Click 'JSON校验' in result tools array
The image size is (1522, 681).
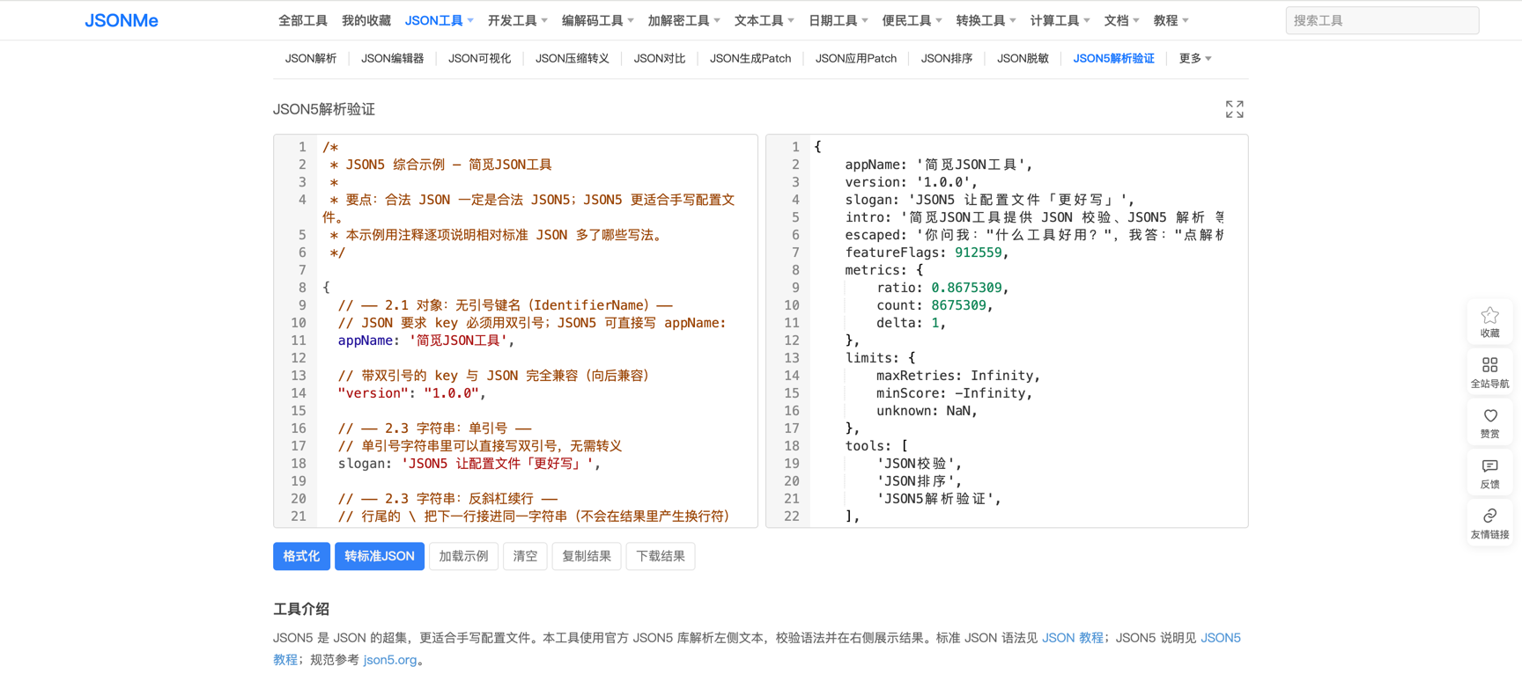tap(920, 464)
